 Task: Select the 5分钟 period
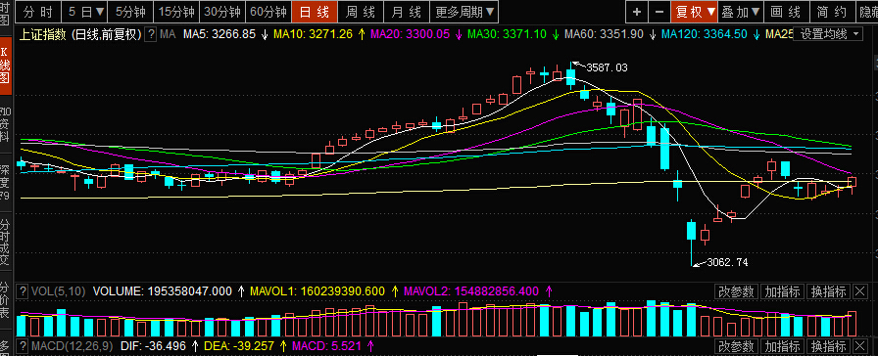coord(130,11)
